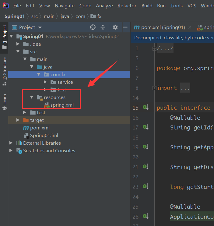Viewport: 214px width, 226px height.
Task: Unfold the collapsed comment on line 1
Action: coord(154,48)
